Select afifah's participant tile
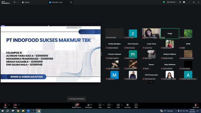This screenshot has width=201, height=113. tap(188, 44)
